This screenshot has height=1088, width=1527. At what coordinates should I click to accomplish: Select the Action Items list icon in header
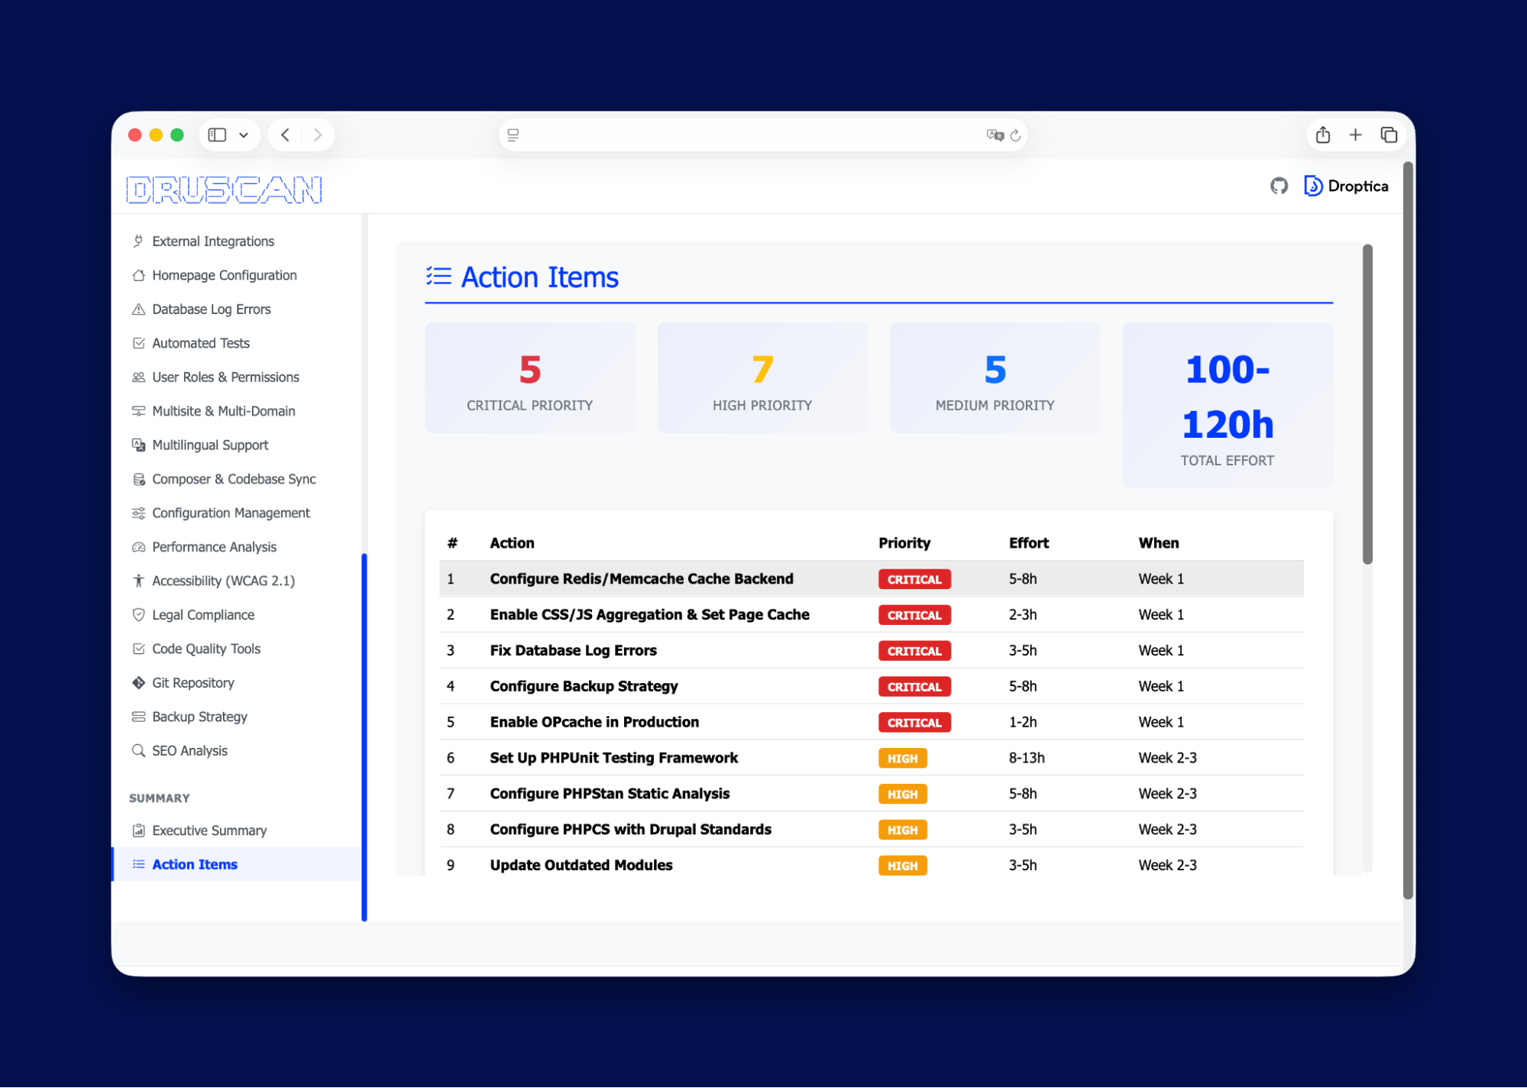pyautogui.click(x=438, y=277)
